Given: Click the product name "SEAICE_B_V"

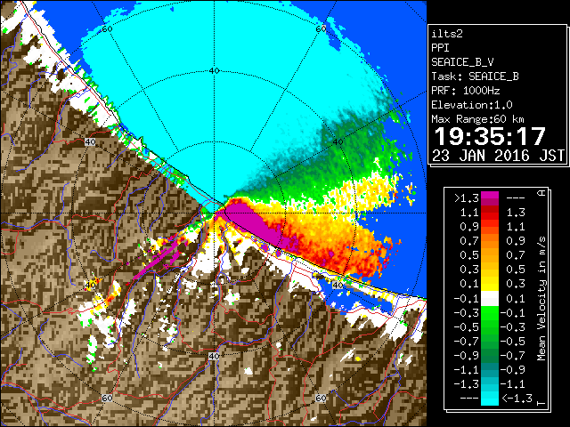Looking at the screenshot, I should tap(462, 62).
